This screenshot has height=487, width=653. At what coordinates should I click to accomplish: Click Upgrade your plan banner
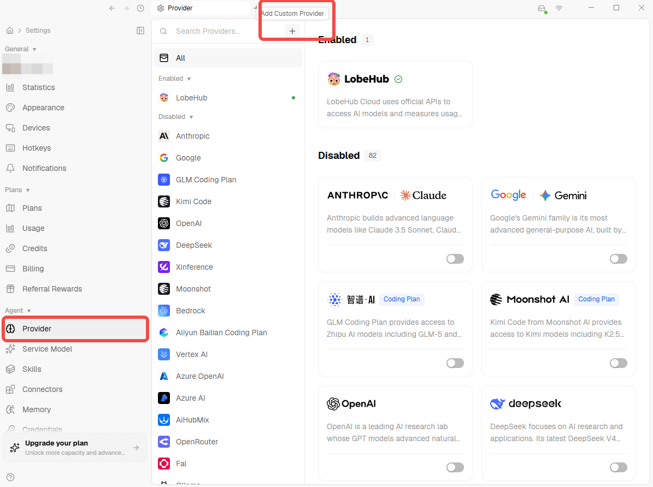pyautogui.click(x=75, y=448)
